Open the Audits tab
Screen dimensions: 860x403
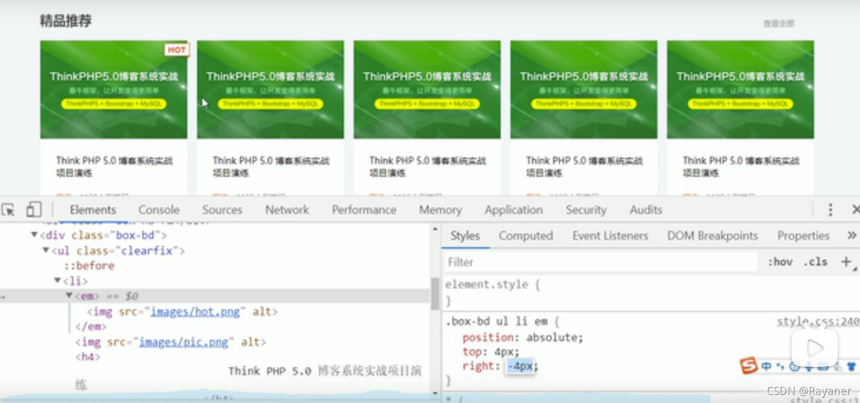tap(646, 210)
